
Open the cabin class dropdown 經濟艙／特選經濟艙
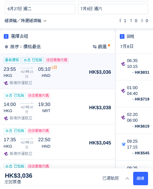pos(25,21)
